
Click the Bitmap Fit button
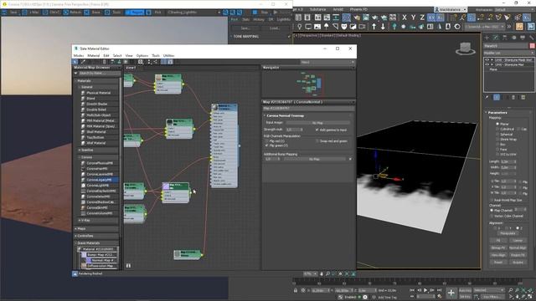pyautogui.click(x=498, y=247)
